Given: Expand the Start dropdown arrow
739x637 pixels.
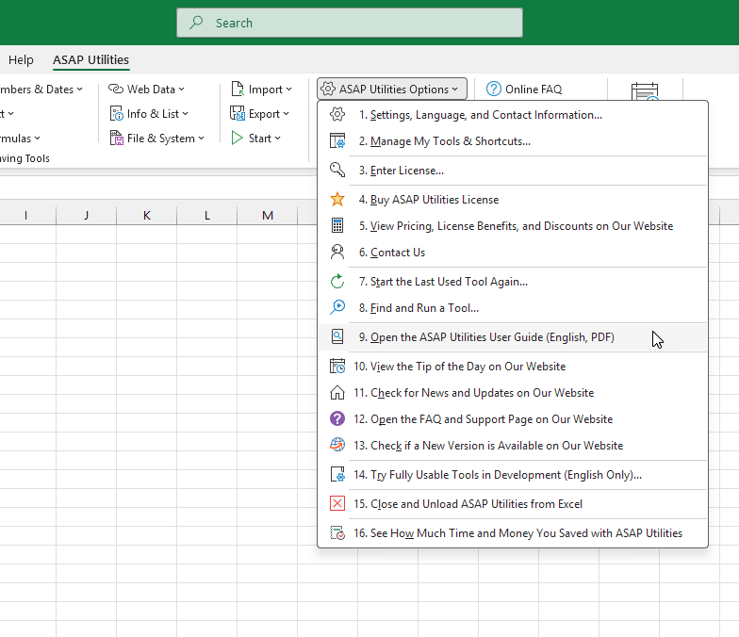Looking at the screenshot, I should click(x=277, y=138).
